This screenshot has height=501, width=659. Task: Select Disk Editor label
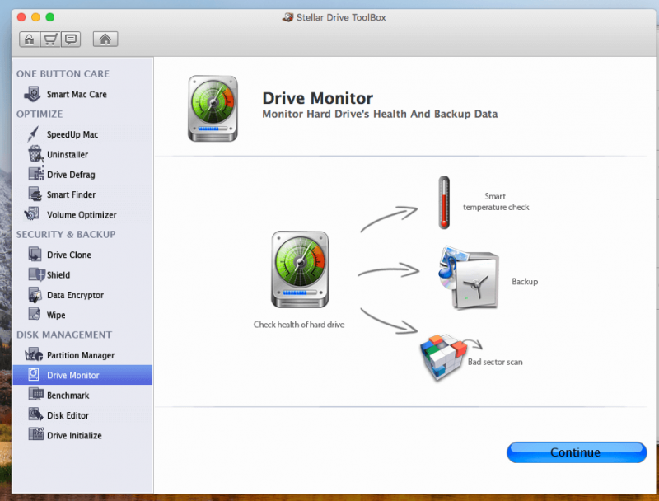[68, 415]
